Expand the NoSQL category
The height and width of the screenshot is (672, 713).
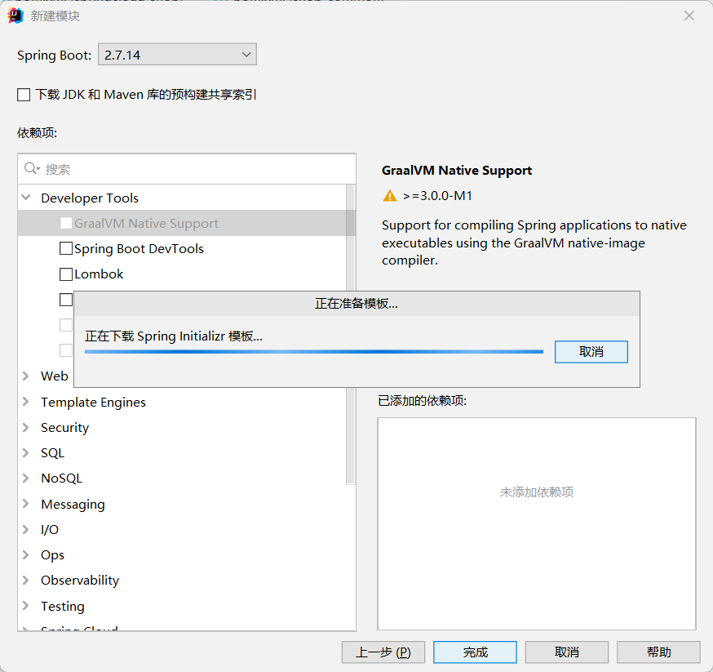(26, 478)
